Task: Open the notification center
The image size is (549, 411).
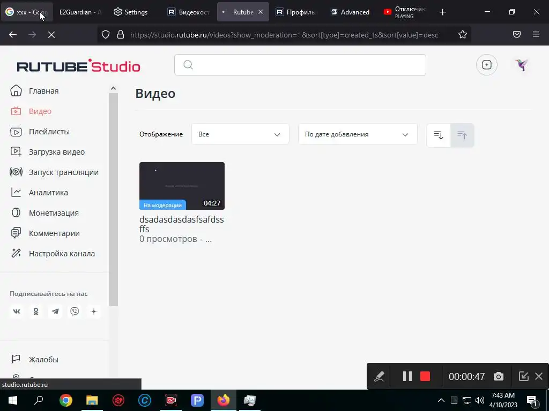Action: [532, 400]
